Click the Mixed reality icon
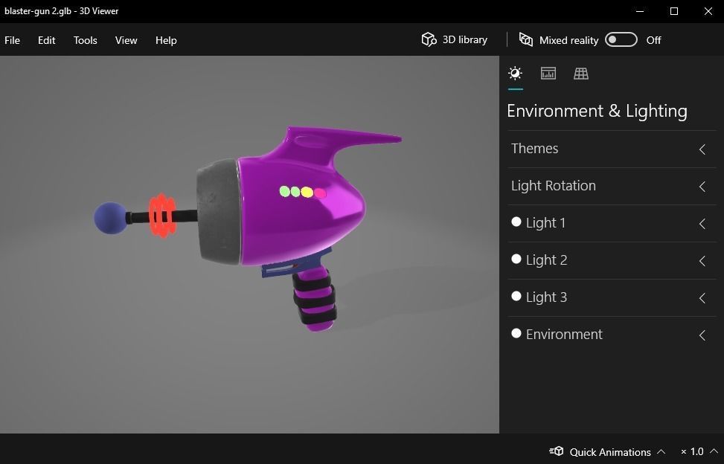Viewport: 724px width, 464px height. pyautogui.click(x=526, y=39)
